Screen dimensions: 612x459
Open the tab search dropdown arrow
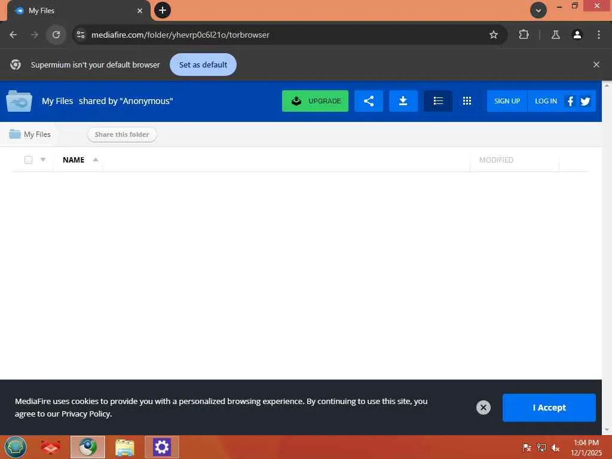tap(538, 11)
